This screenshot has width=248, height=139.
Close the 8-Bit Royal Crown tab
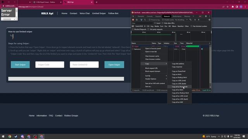[61, 2]
